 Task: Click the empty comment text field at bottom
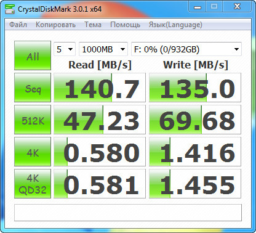tap(128, 213)
